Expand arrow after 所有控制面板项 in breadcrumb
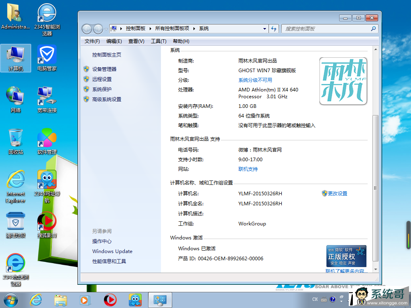Screen dimensions: 411x308 coord(194,28)
